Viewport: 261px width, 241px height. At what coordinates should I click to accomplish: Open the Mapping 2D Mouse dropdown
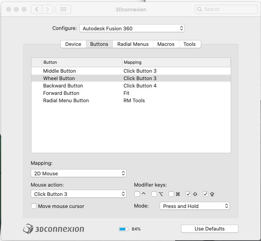pos(78,173)
